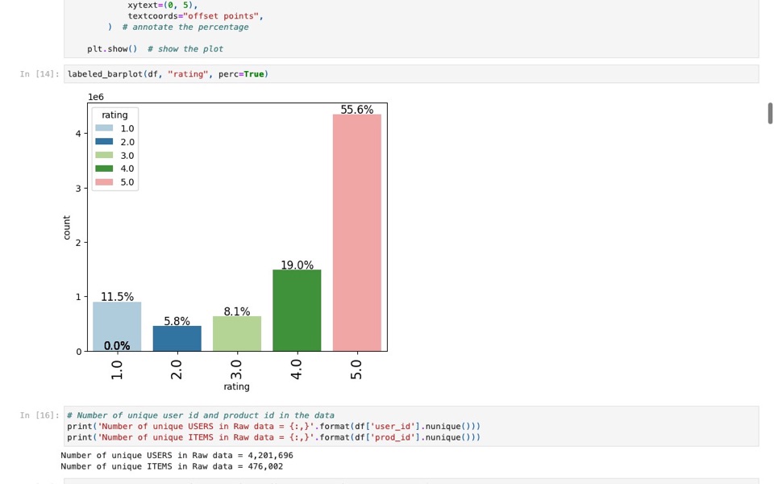774x484 pixels.
Task: Click the "5.8%" bar annotation
Action: [x=177, y=321]
